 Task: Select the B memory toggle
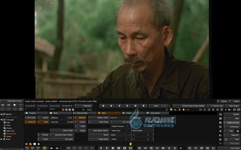(x=66, y=110)
